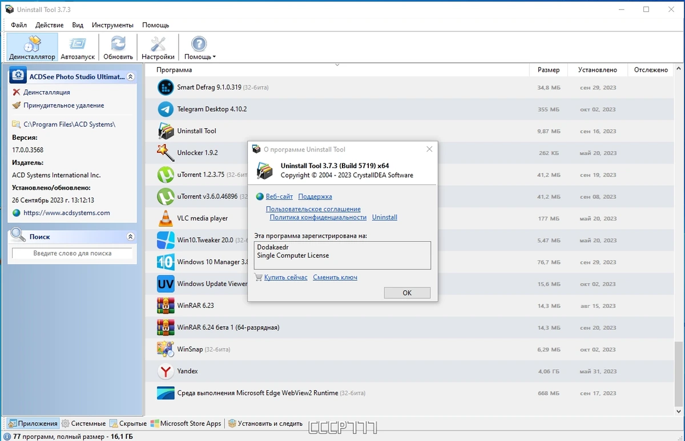This screenshot has height=441, width=685.
Task: Select the Windows Update Viewer icon
Action: coord(166,284)
